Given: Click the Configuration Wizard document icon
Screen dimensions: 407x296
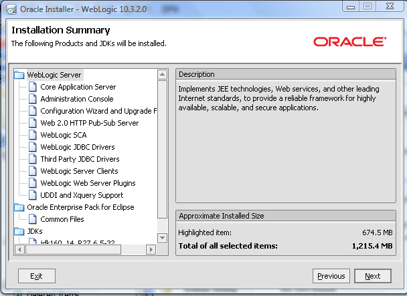Looking at the screenshot, I should 32,111.
